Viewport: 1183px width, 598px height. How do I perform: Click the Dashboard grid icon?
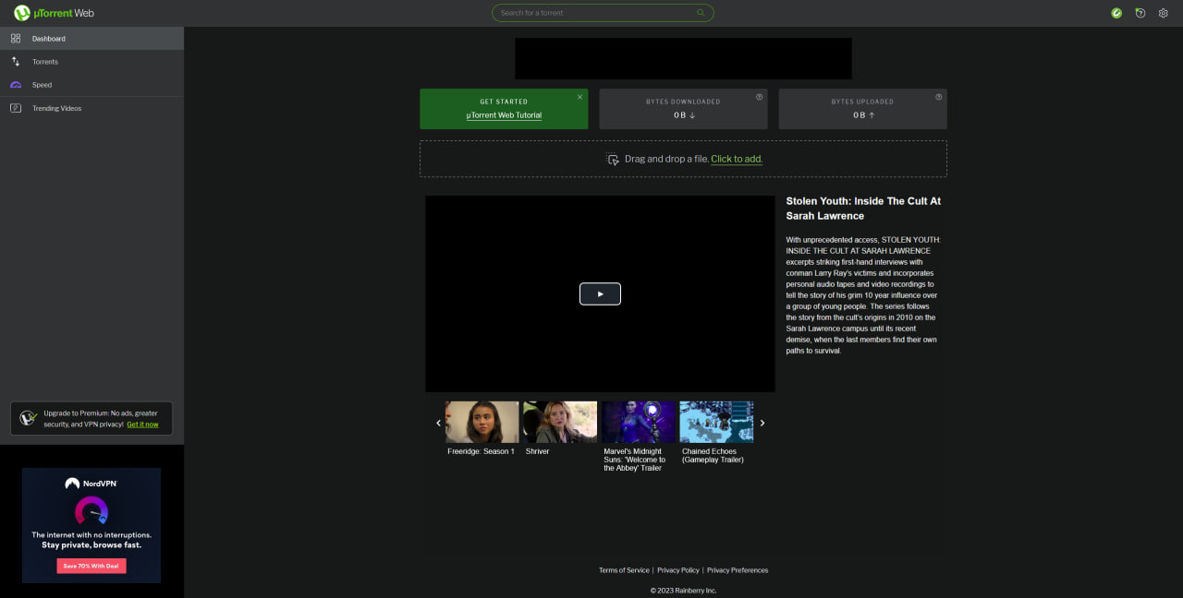click(16, 39)
